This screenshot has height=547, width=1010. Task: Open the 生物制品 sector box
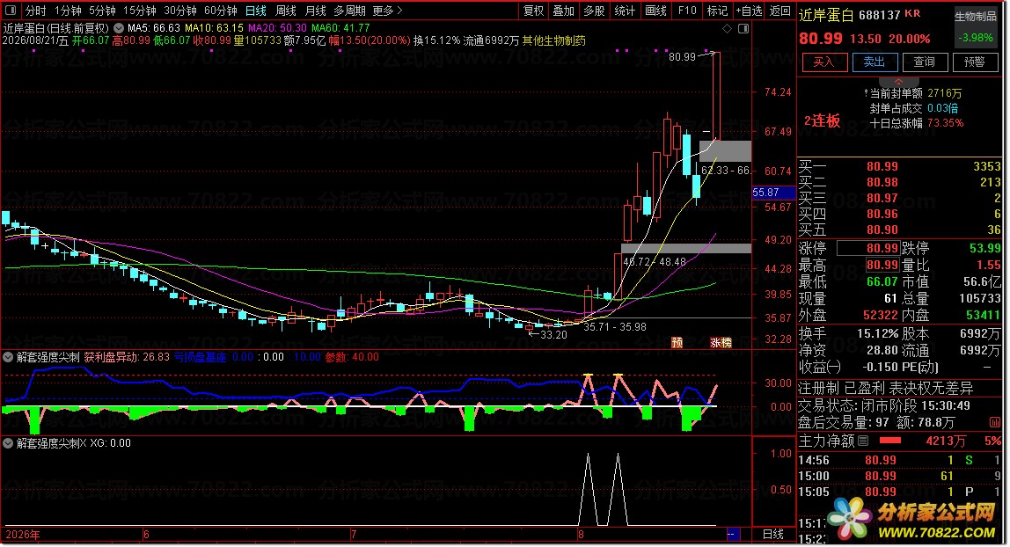point(975,27)
